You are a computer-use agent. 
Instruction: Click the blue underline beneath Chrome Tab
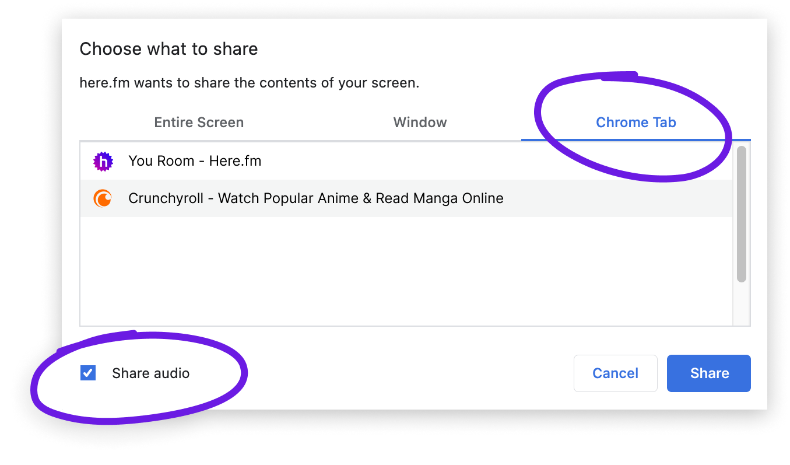(635, 140)
